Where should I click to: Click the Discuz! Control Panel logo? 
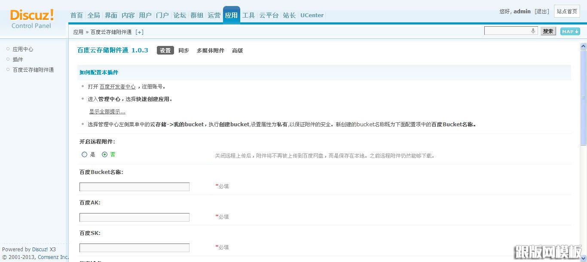tap(31, 19)
